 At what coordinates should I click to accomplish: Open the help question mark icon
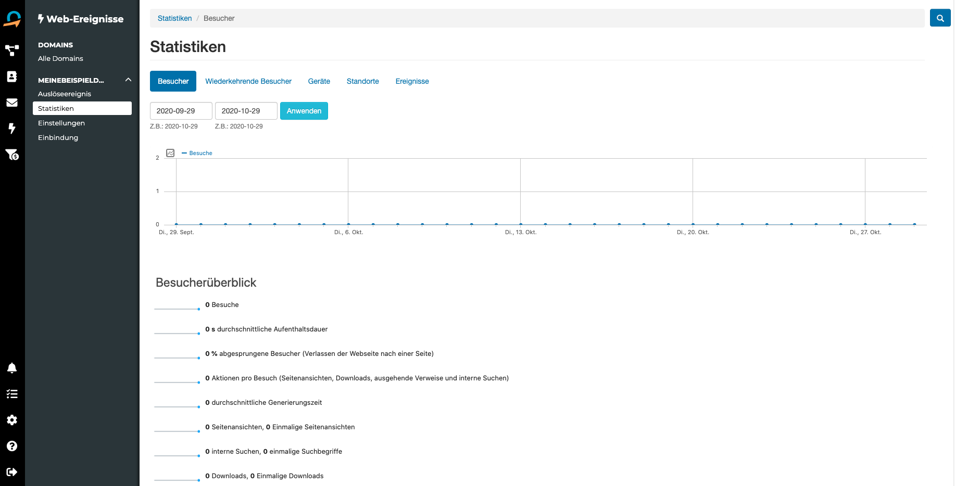pos(12,446)
